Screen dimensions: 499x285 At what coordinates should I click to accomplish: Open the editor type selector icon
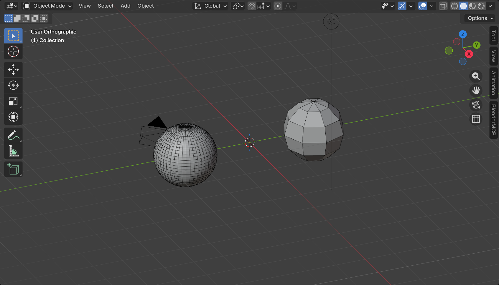click(12, 6)
